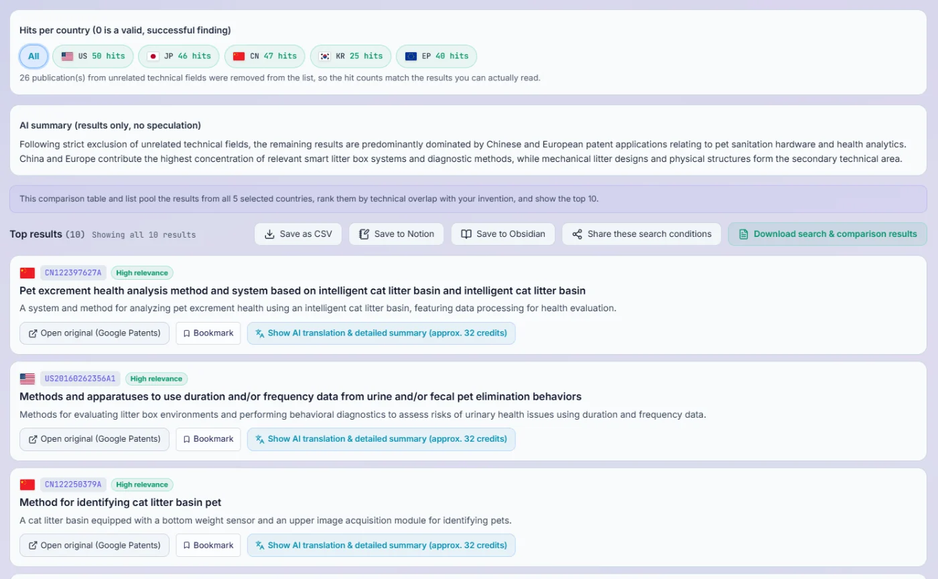The width and height of the screenshot is (938, 579).
Task: Open US20160262356A1 original on Google Patents
Action: (94, 439)
